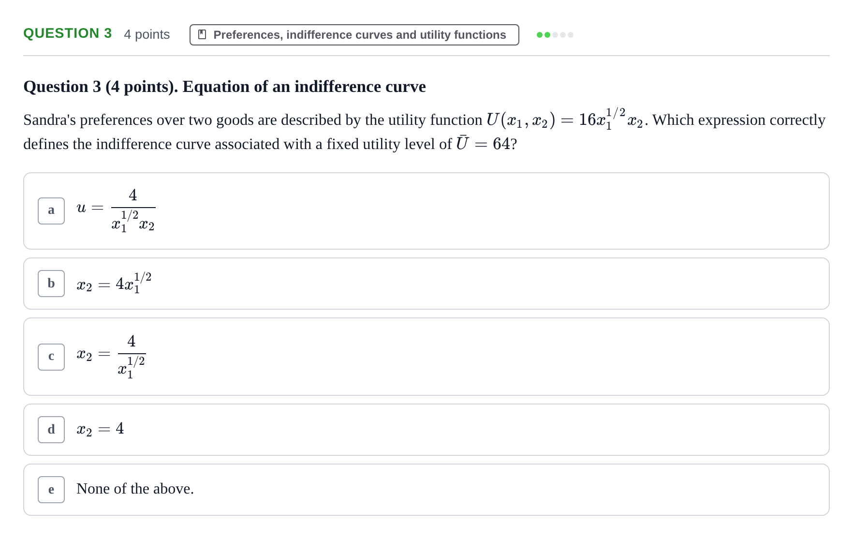Screen dimensions: 853x540
Task: Select answer letter box c
Action: (x=51, y=357)
